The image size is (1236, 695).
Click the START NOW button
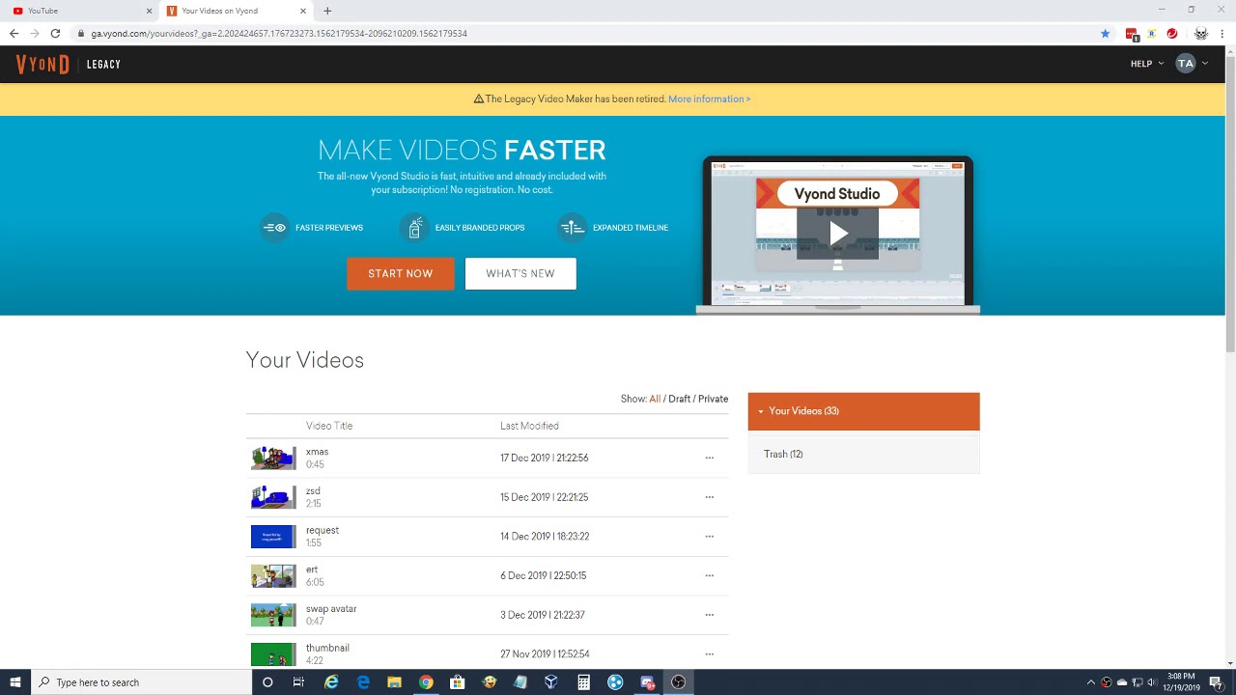[400, 274]
